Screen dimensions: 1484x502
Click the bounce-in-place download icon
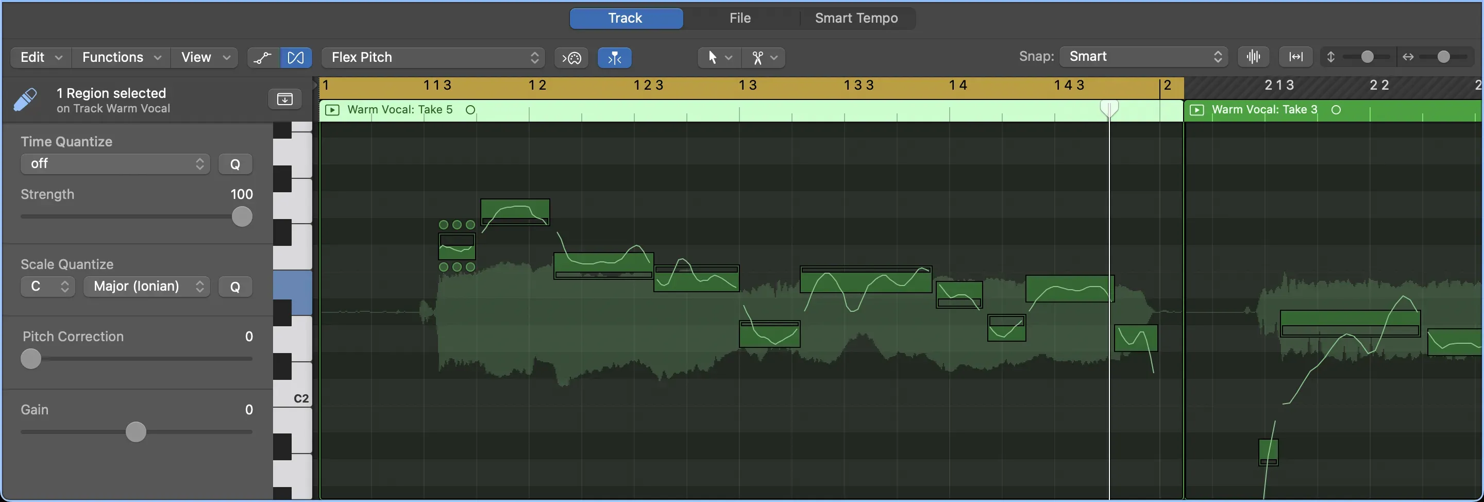pyautogui.click(x=284, y=99)
